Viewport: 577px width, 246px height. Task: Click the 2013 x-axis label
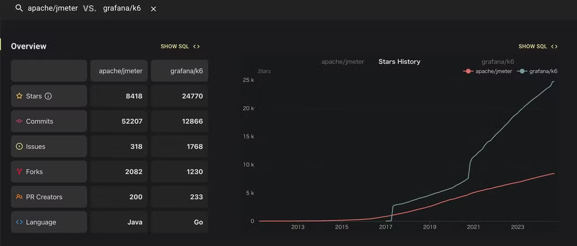298,227
